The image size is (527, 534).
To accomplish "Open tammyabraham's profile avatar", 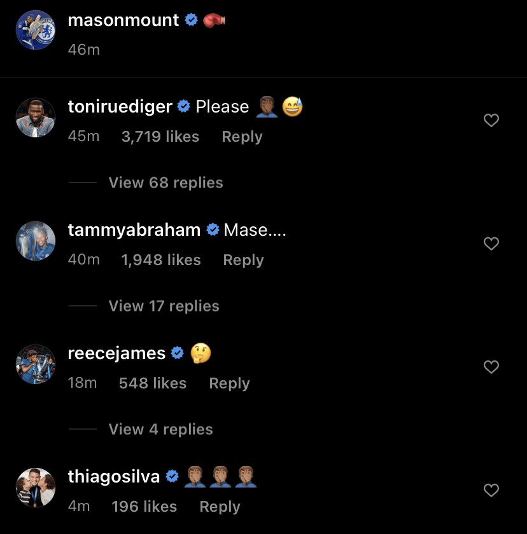I will pos(36,240).
